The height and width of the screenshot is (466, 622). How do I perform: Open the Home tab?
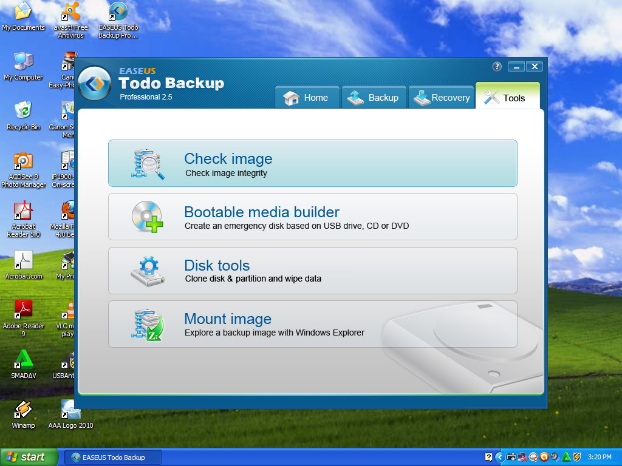[307, 97]
